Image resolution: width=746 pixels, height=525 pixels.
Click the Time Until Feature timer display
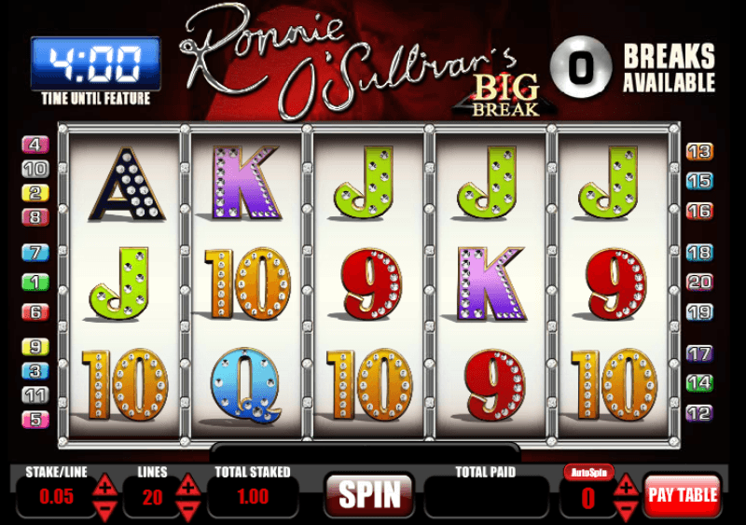click(x=96, y=63)
